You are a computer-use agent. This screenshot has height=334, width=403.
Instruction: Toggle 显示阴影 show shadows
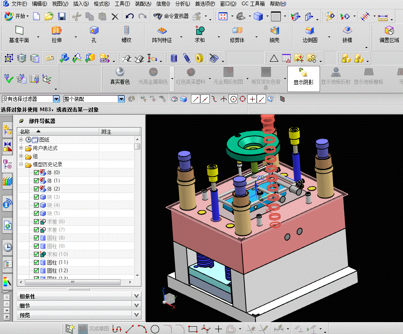[304, 78]
